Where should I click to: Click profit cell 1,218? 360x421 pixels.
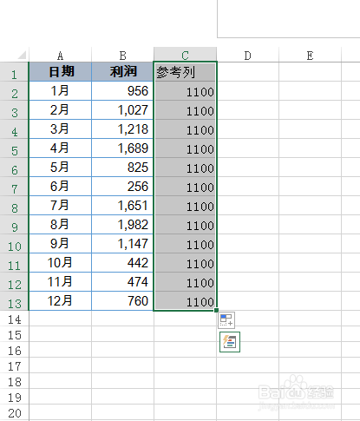coord(122,129)
